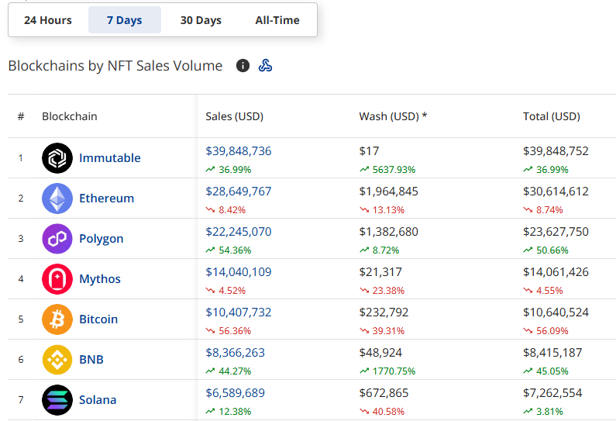This screenshot has height=421, width=616.
Task: Open the Mythos blockchain link
Action: (x=100, y=278)
